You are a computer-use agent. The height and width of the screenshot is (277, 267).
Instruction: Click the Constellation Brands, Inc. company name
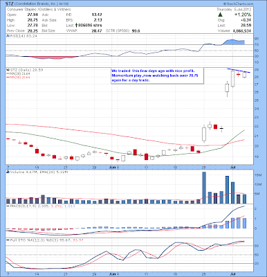(36, 4)
